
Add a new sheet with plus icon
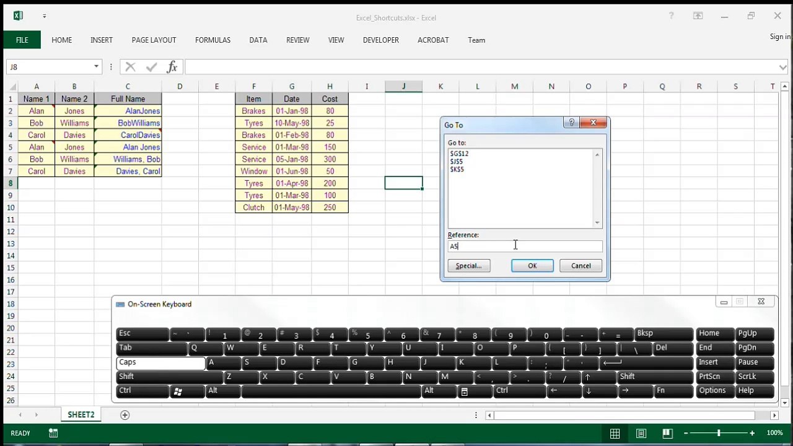[x=125, y=415]
